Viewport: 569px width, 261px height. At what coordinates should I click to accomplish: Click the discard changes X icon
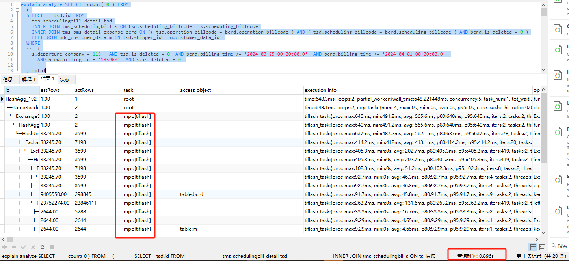click(x=33, y=247)
